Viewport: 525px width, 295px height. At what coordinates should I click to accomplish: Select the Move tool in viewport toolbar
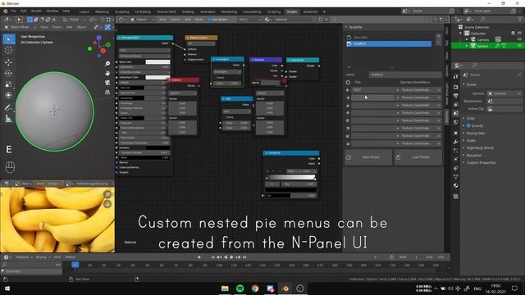tap(9, 62)
